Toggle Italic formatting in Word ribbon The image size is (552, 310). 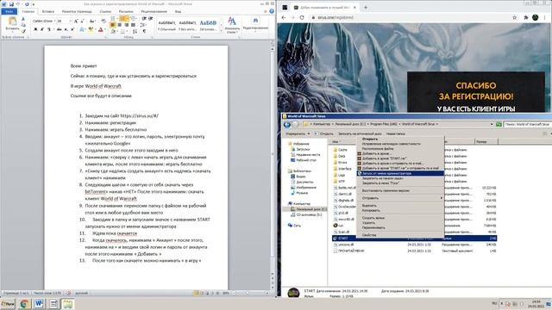pyautogui.click(x=42, y=30)
